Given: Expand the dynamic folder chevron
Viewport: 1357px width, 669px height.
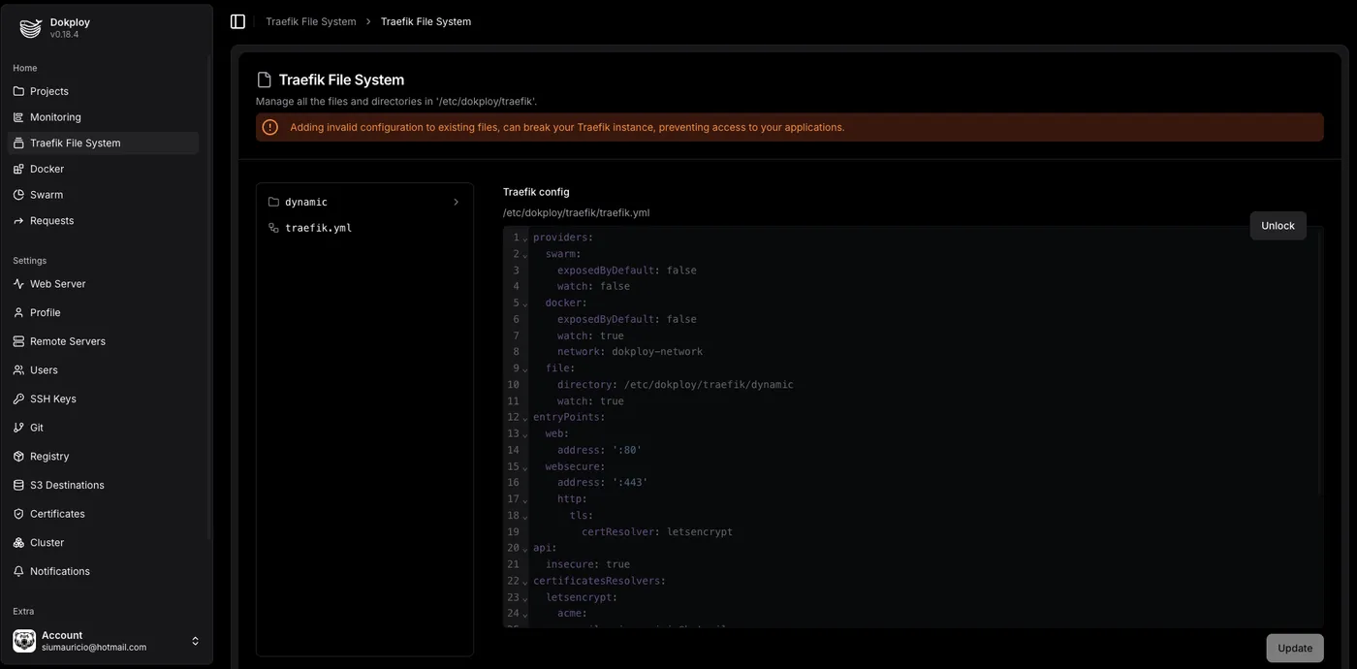Looking at the screenshot, I should click(x=456, y=202).
